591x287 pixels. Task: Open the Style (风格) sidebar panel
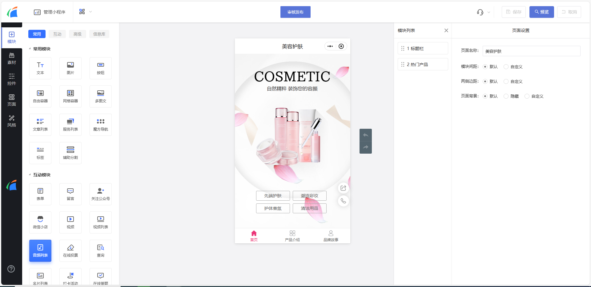click(12, 121)
